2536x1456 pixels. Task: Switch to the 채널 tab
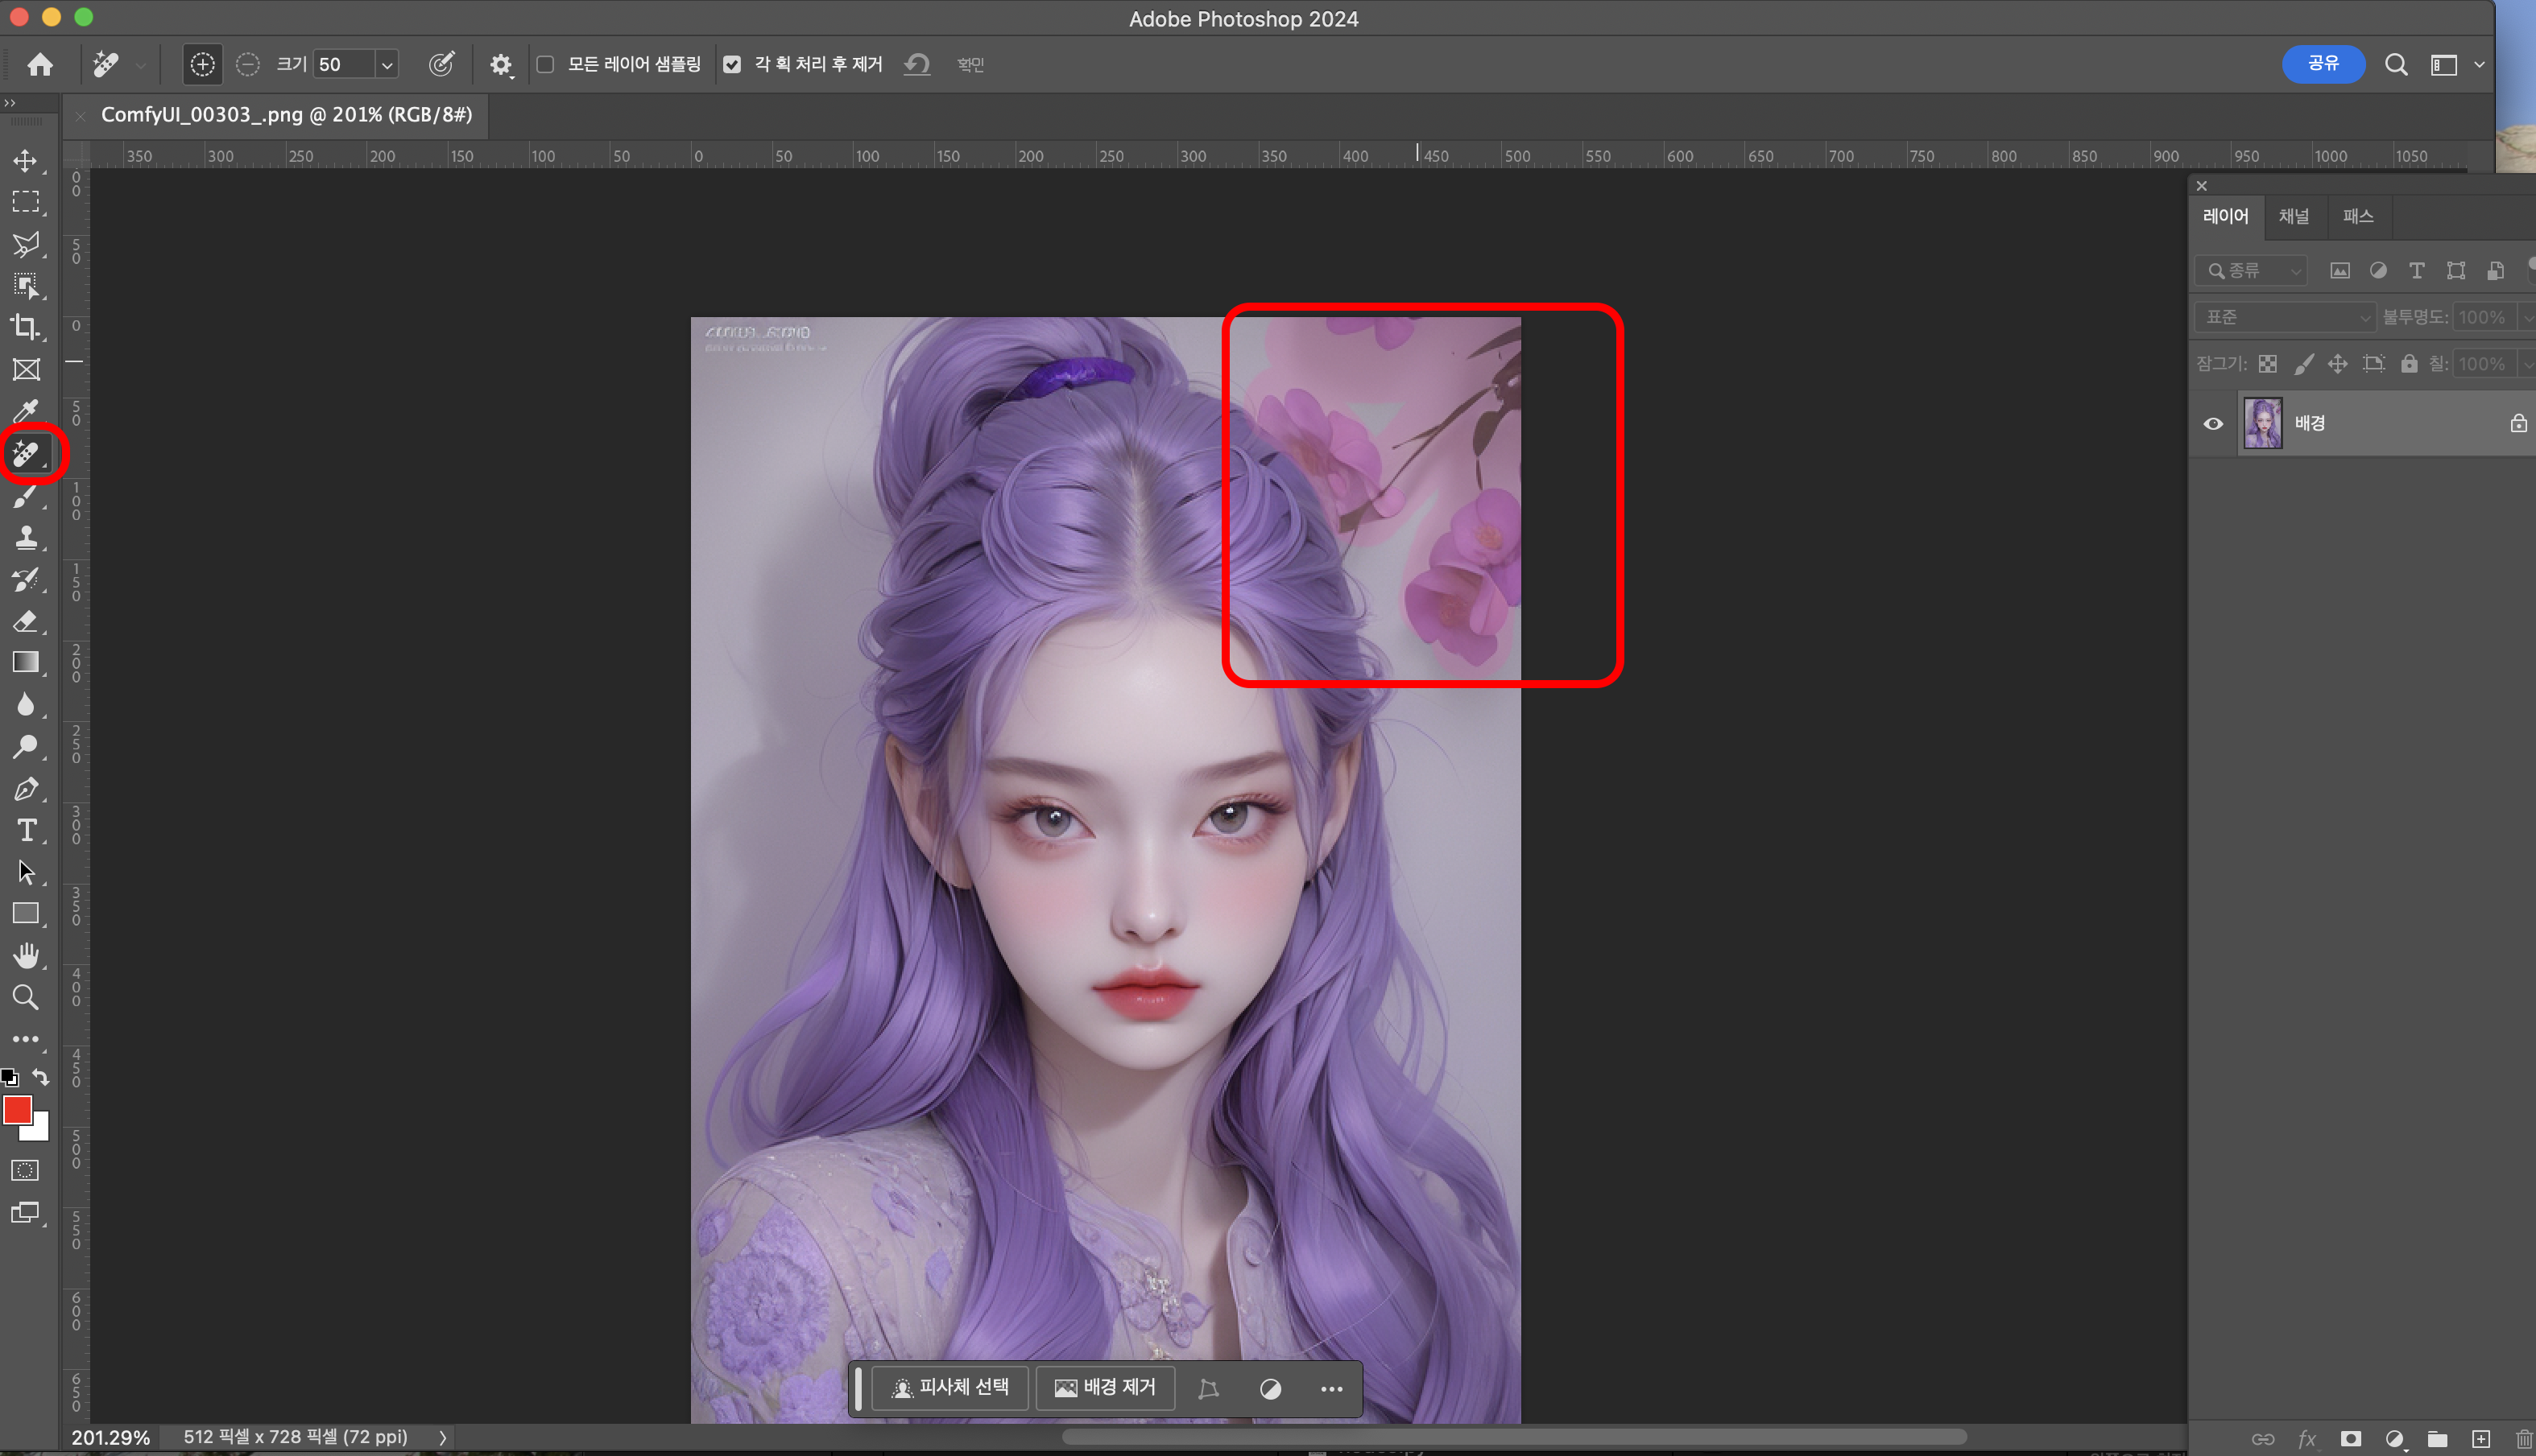[x=2293, y=216]
